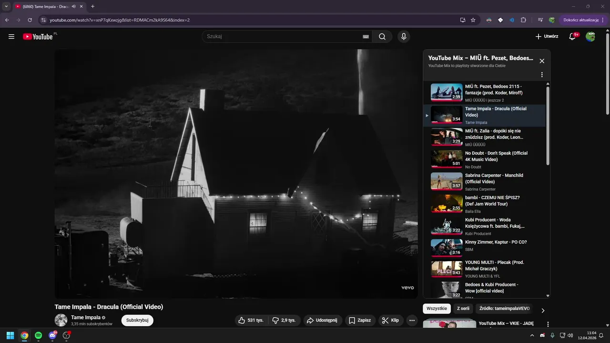Open the white tag extension icon
This screenshot has height=343, width=610.
click(500, 20)
